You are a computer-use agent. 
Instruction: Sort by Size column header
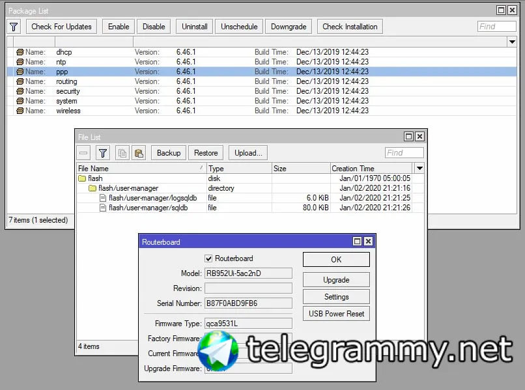tap(301, 169)
